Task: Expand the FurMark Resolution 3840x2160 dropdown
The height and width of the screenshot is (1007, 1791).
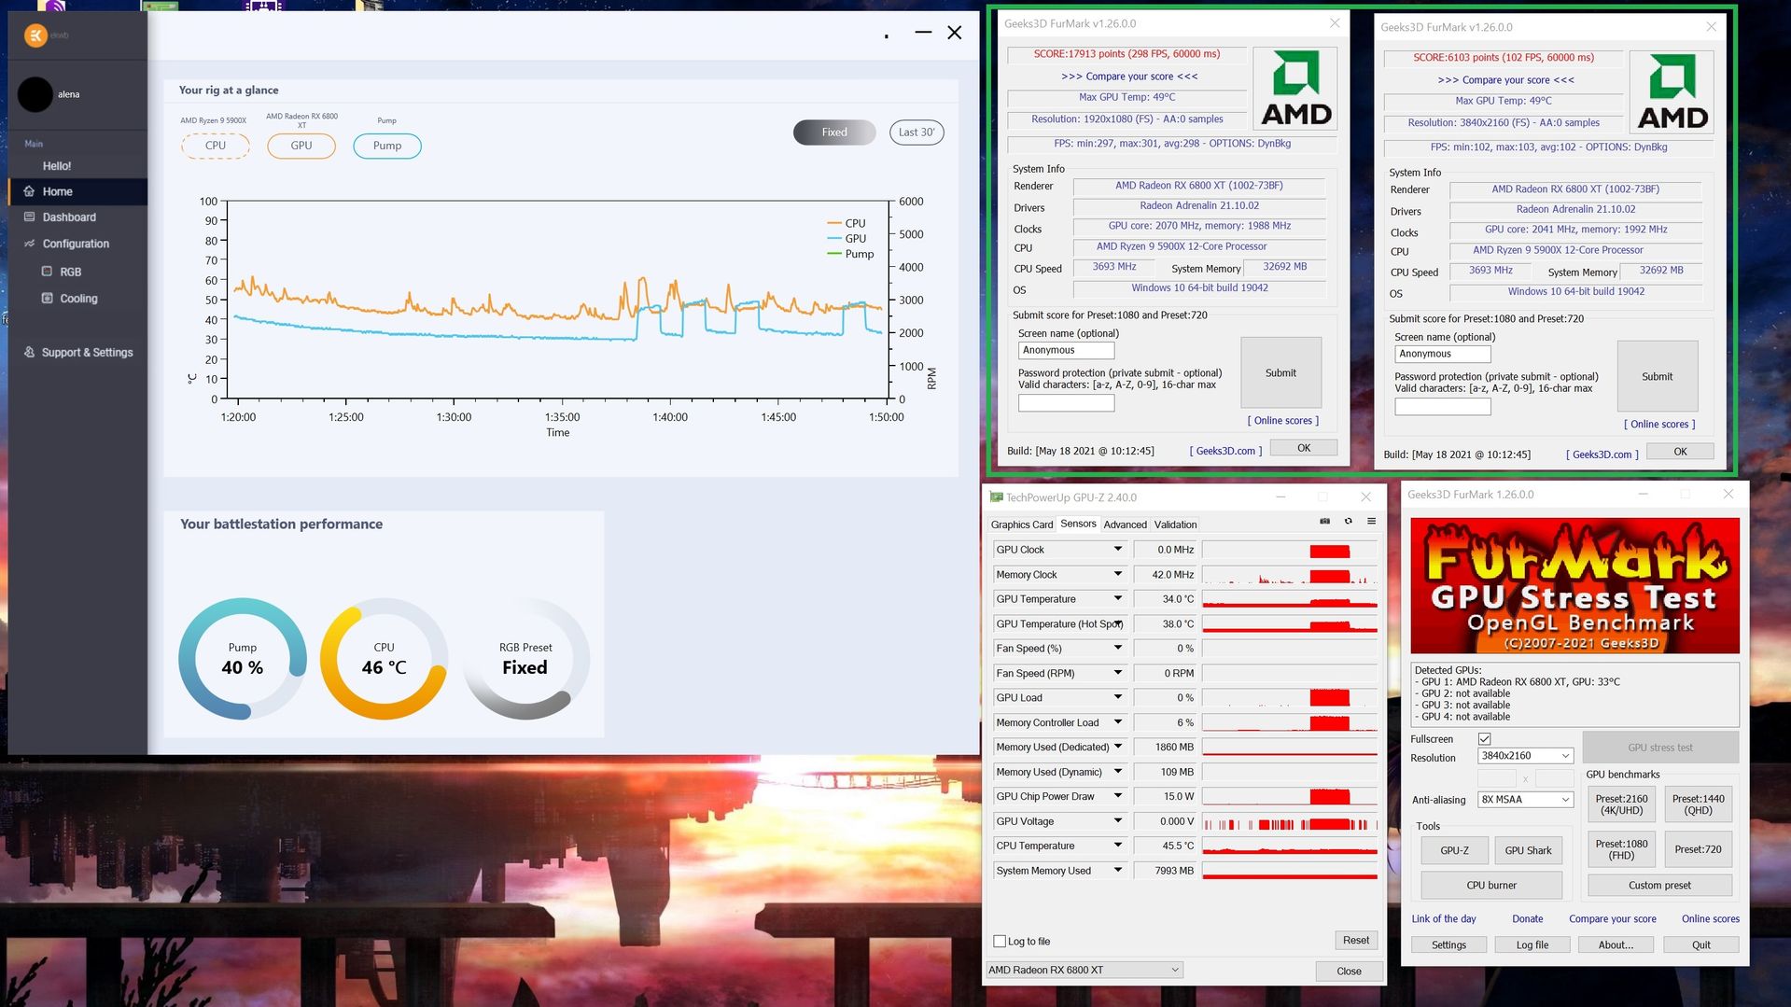Action: [1525, 756]
